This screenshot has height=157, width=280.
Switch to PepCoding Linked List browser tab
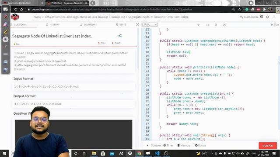[x=23, y=3]
